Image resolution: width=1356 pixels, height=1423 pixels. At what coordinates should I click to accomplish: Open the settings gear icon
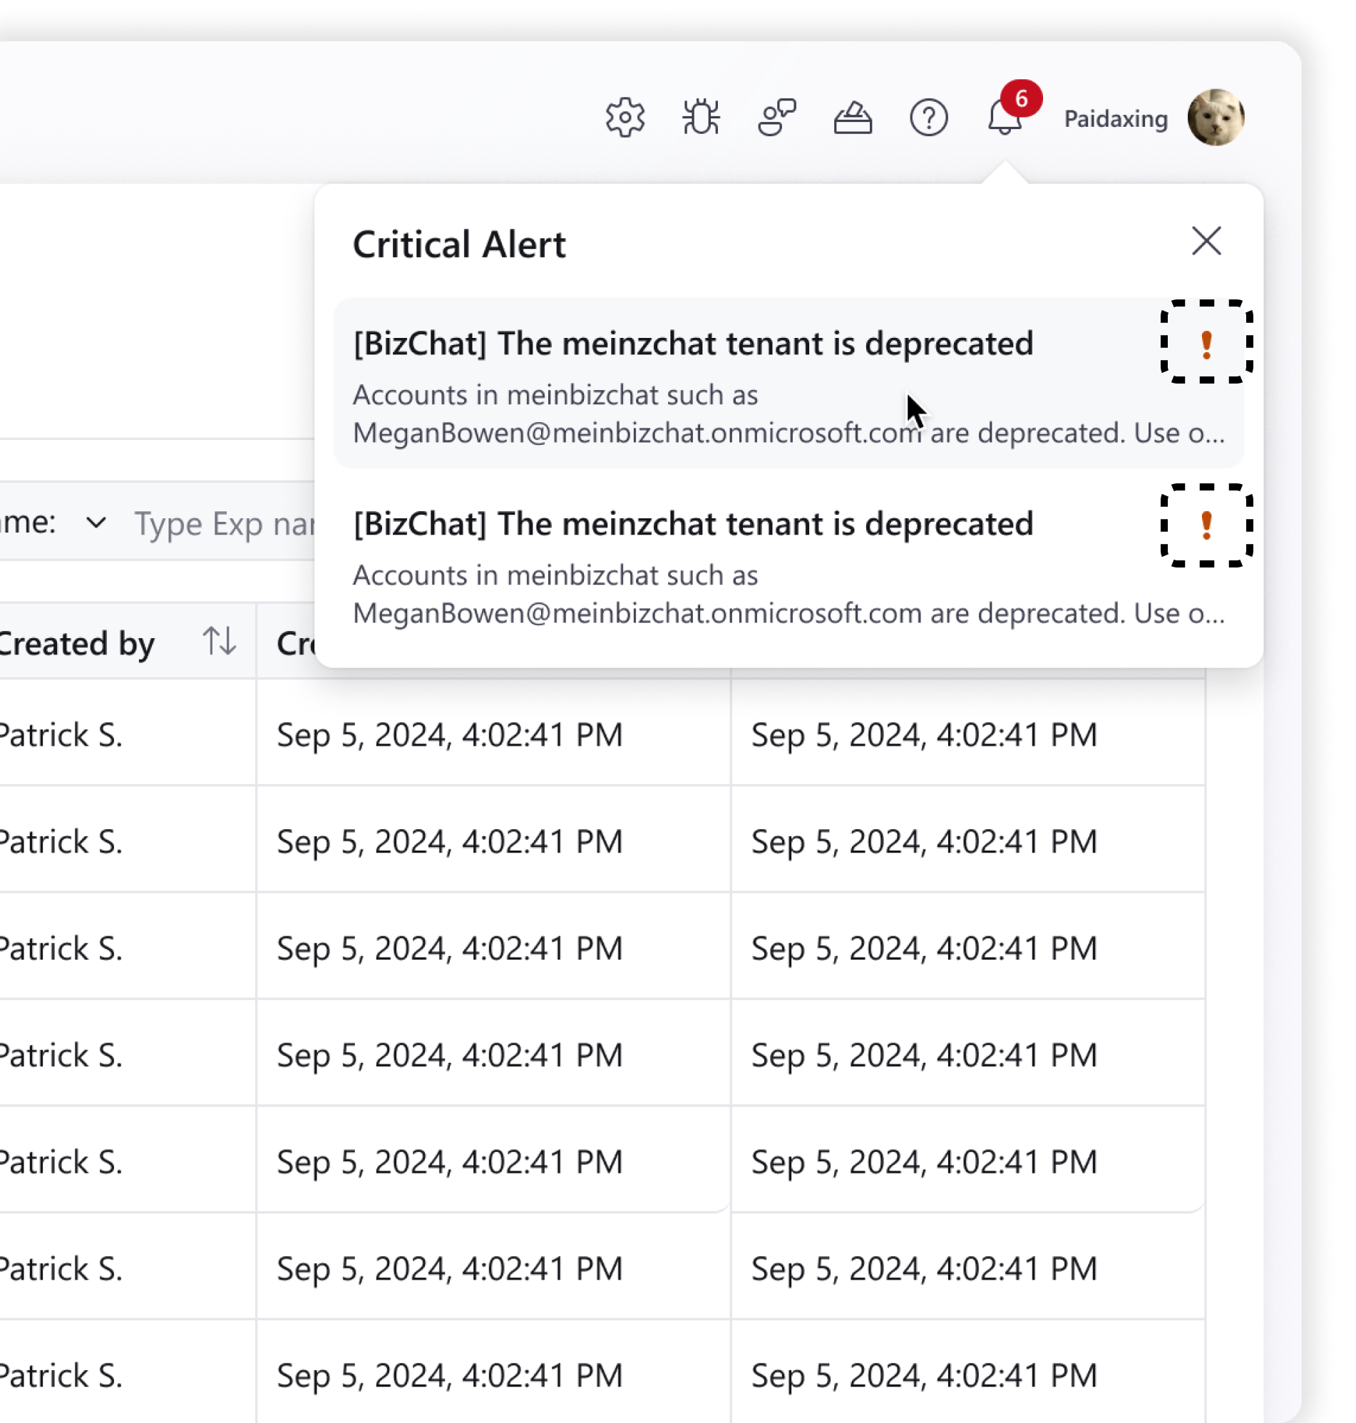tap(625, 117)
